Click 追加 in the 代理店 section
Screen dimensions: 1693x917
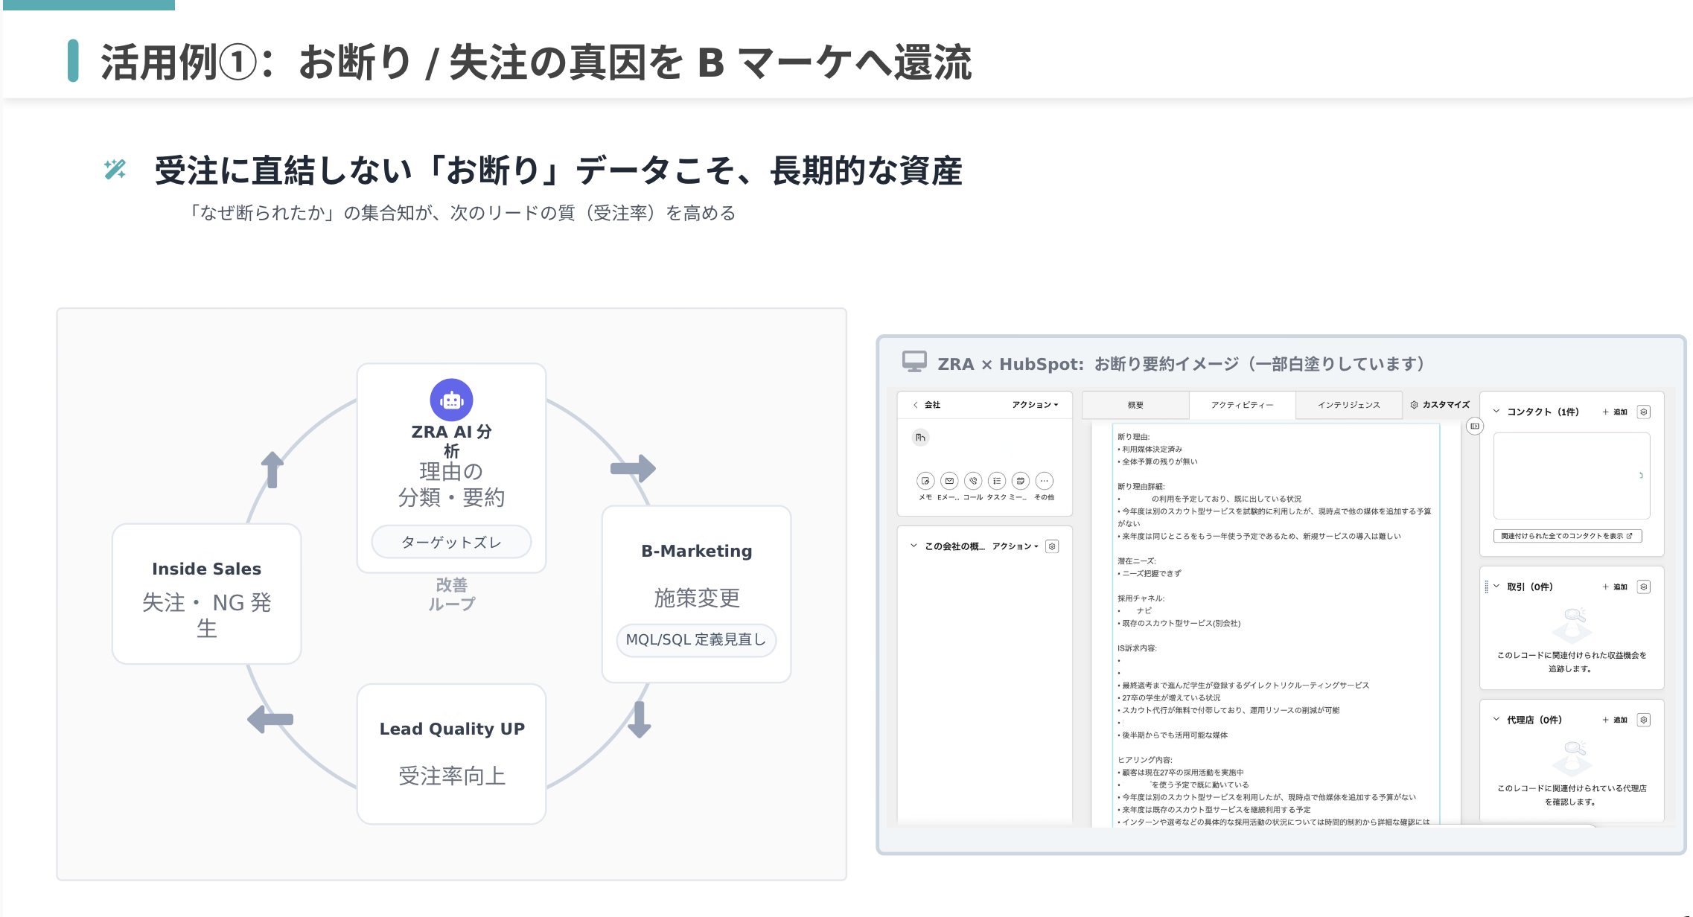[1615, 720]
